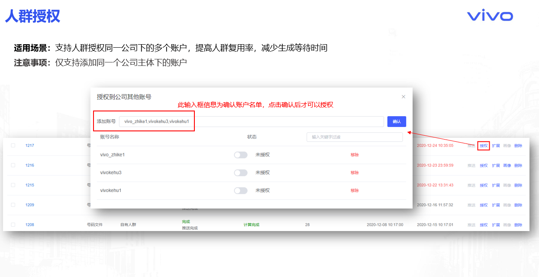Click 移除 for vivokehu3
This screenshot has height=277, width=539.
tap(355, 173)
